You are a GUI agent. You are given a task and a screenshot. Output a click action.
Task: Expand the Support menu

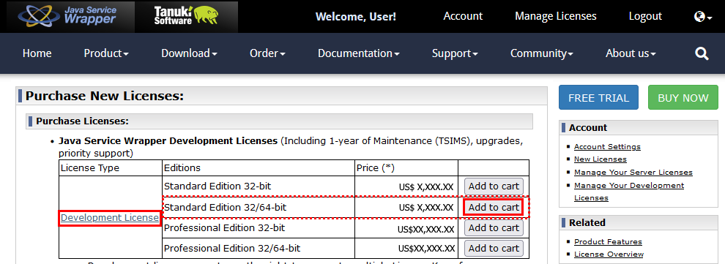click(x=455, y=53)
